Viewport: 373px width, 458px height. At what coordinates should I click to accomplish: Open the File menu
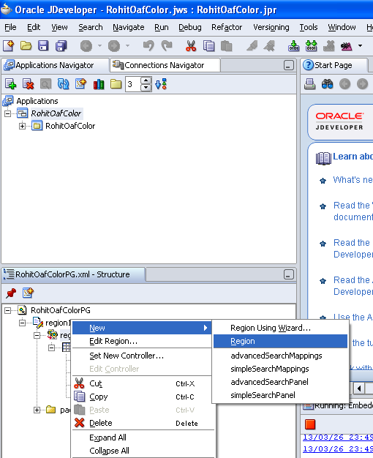(10, 27)
